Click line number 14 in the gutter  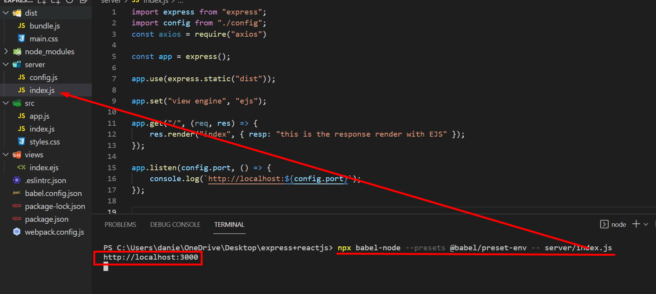(112, 157)
